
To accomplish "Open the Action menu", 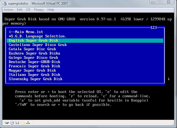I will pos(9,10).
